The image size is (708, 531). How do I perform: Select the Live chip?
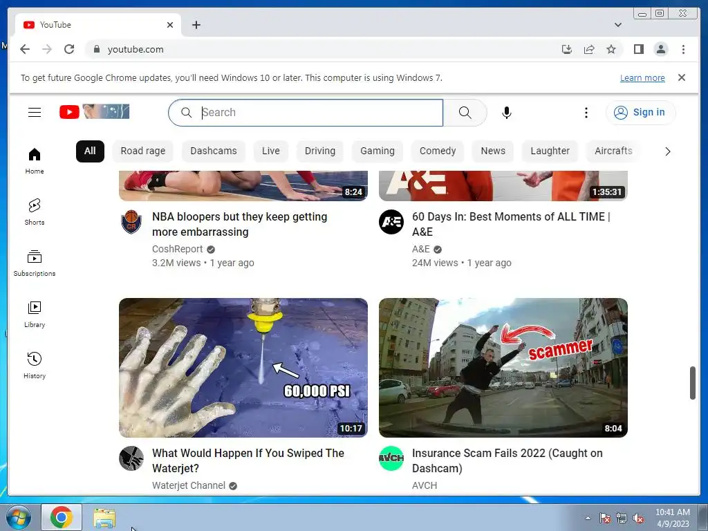click(x=270, y=151)
